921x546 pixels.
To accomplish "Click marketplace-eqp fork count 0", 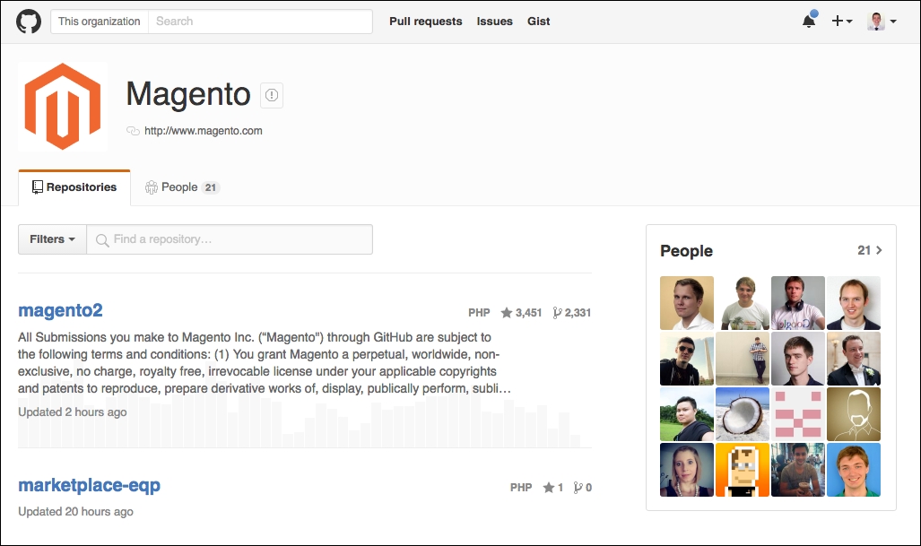I will 583,488.
